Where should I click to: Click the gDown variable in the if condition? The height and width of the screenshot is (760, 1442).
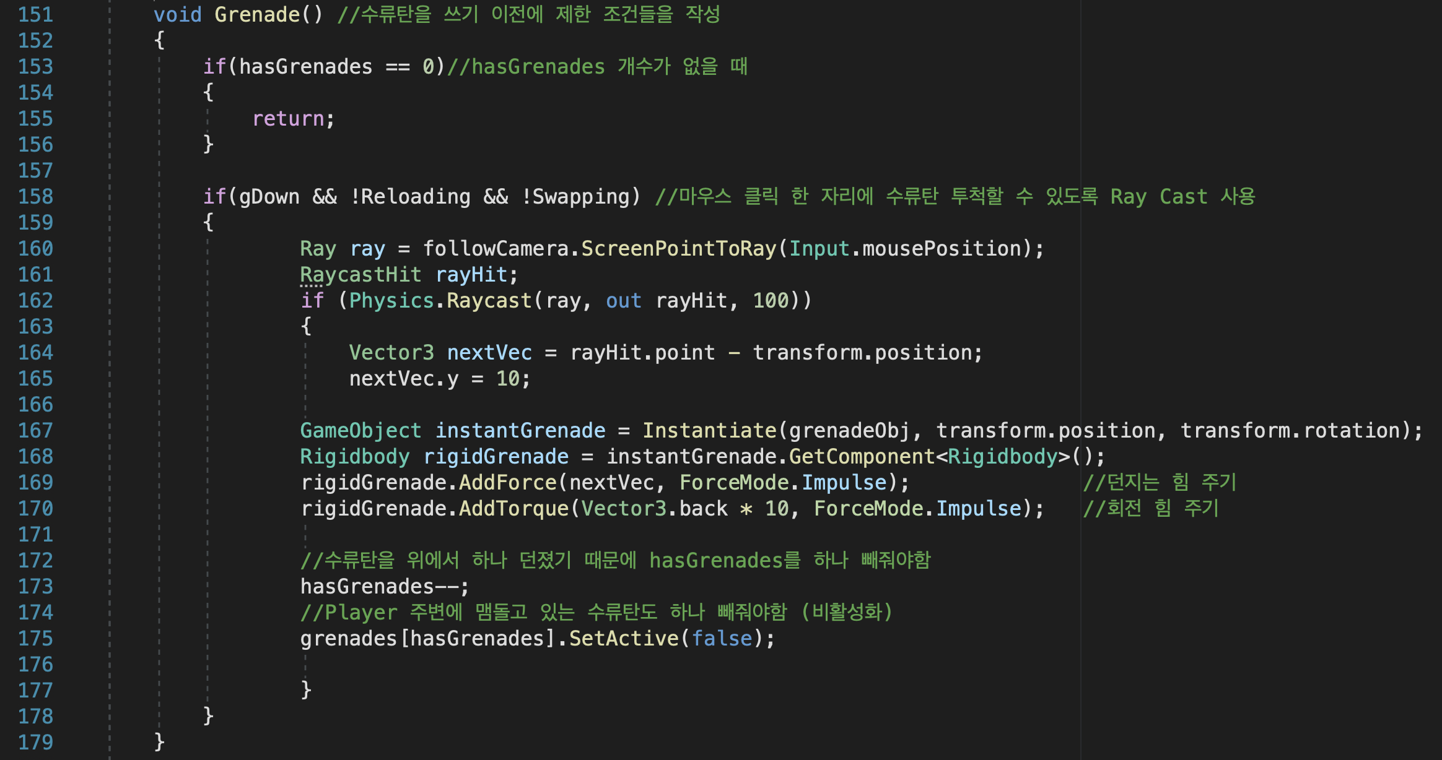(x=269, y=196)
